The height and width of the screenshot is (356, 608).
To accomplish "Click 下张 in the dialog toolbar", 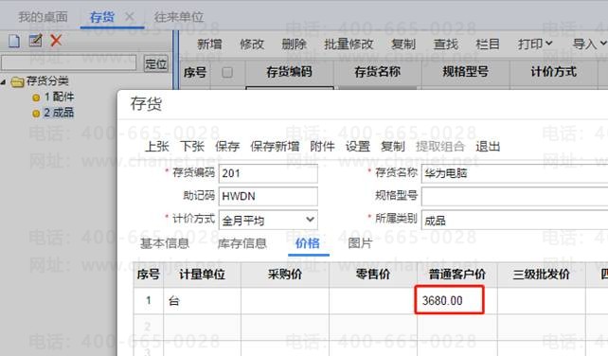I will coord(192,147).
